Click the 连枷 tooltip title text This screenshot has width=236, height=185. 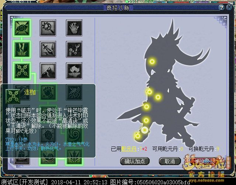pos(30,92)
